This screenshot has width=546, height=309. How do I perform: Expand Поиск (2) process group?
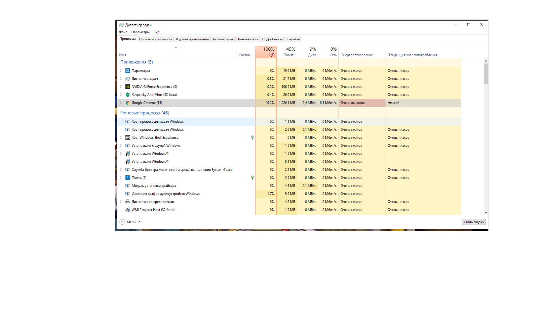click(121, 178)
